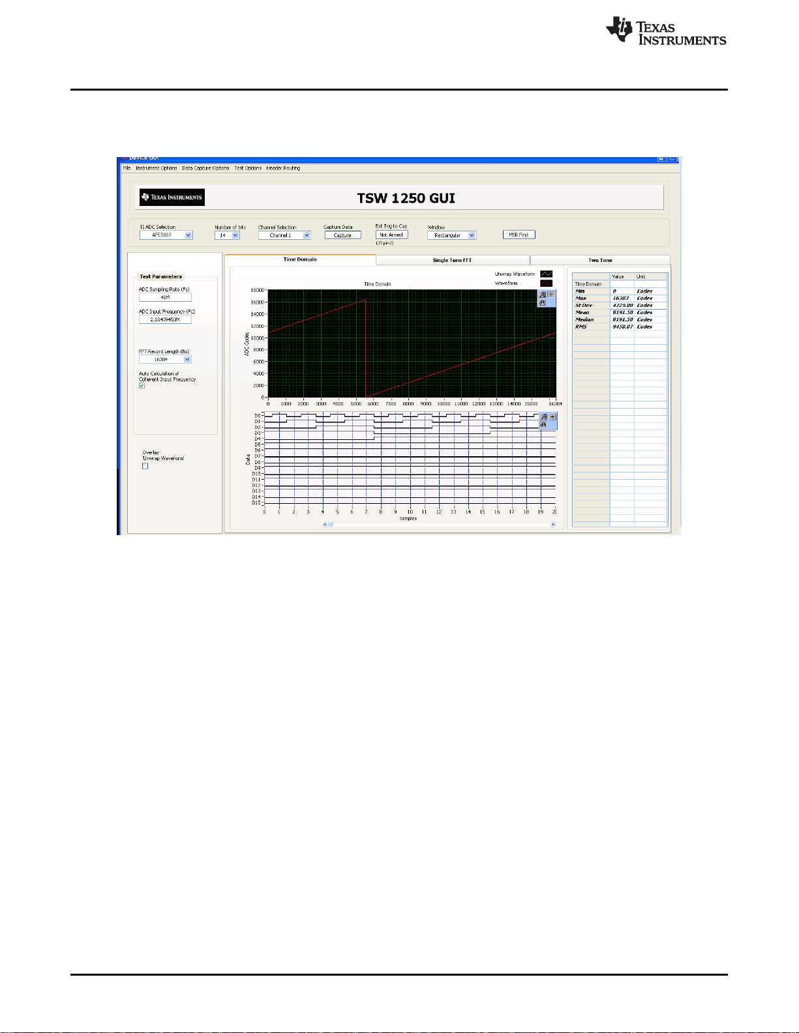This screenshot has height=1033, width=799.
Task: Click the scroll-right arrow below the Samples axis
Action: pyautogui.click(x=554, y=524)
